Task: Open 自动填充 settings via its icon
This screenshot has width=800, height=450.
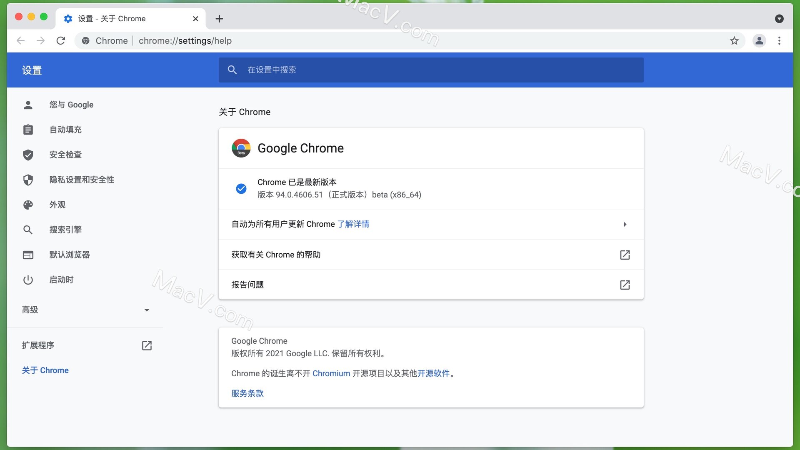Action: pyautogui.click(x=28, y=130)
